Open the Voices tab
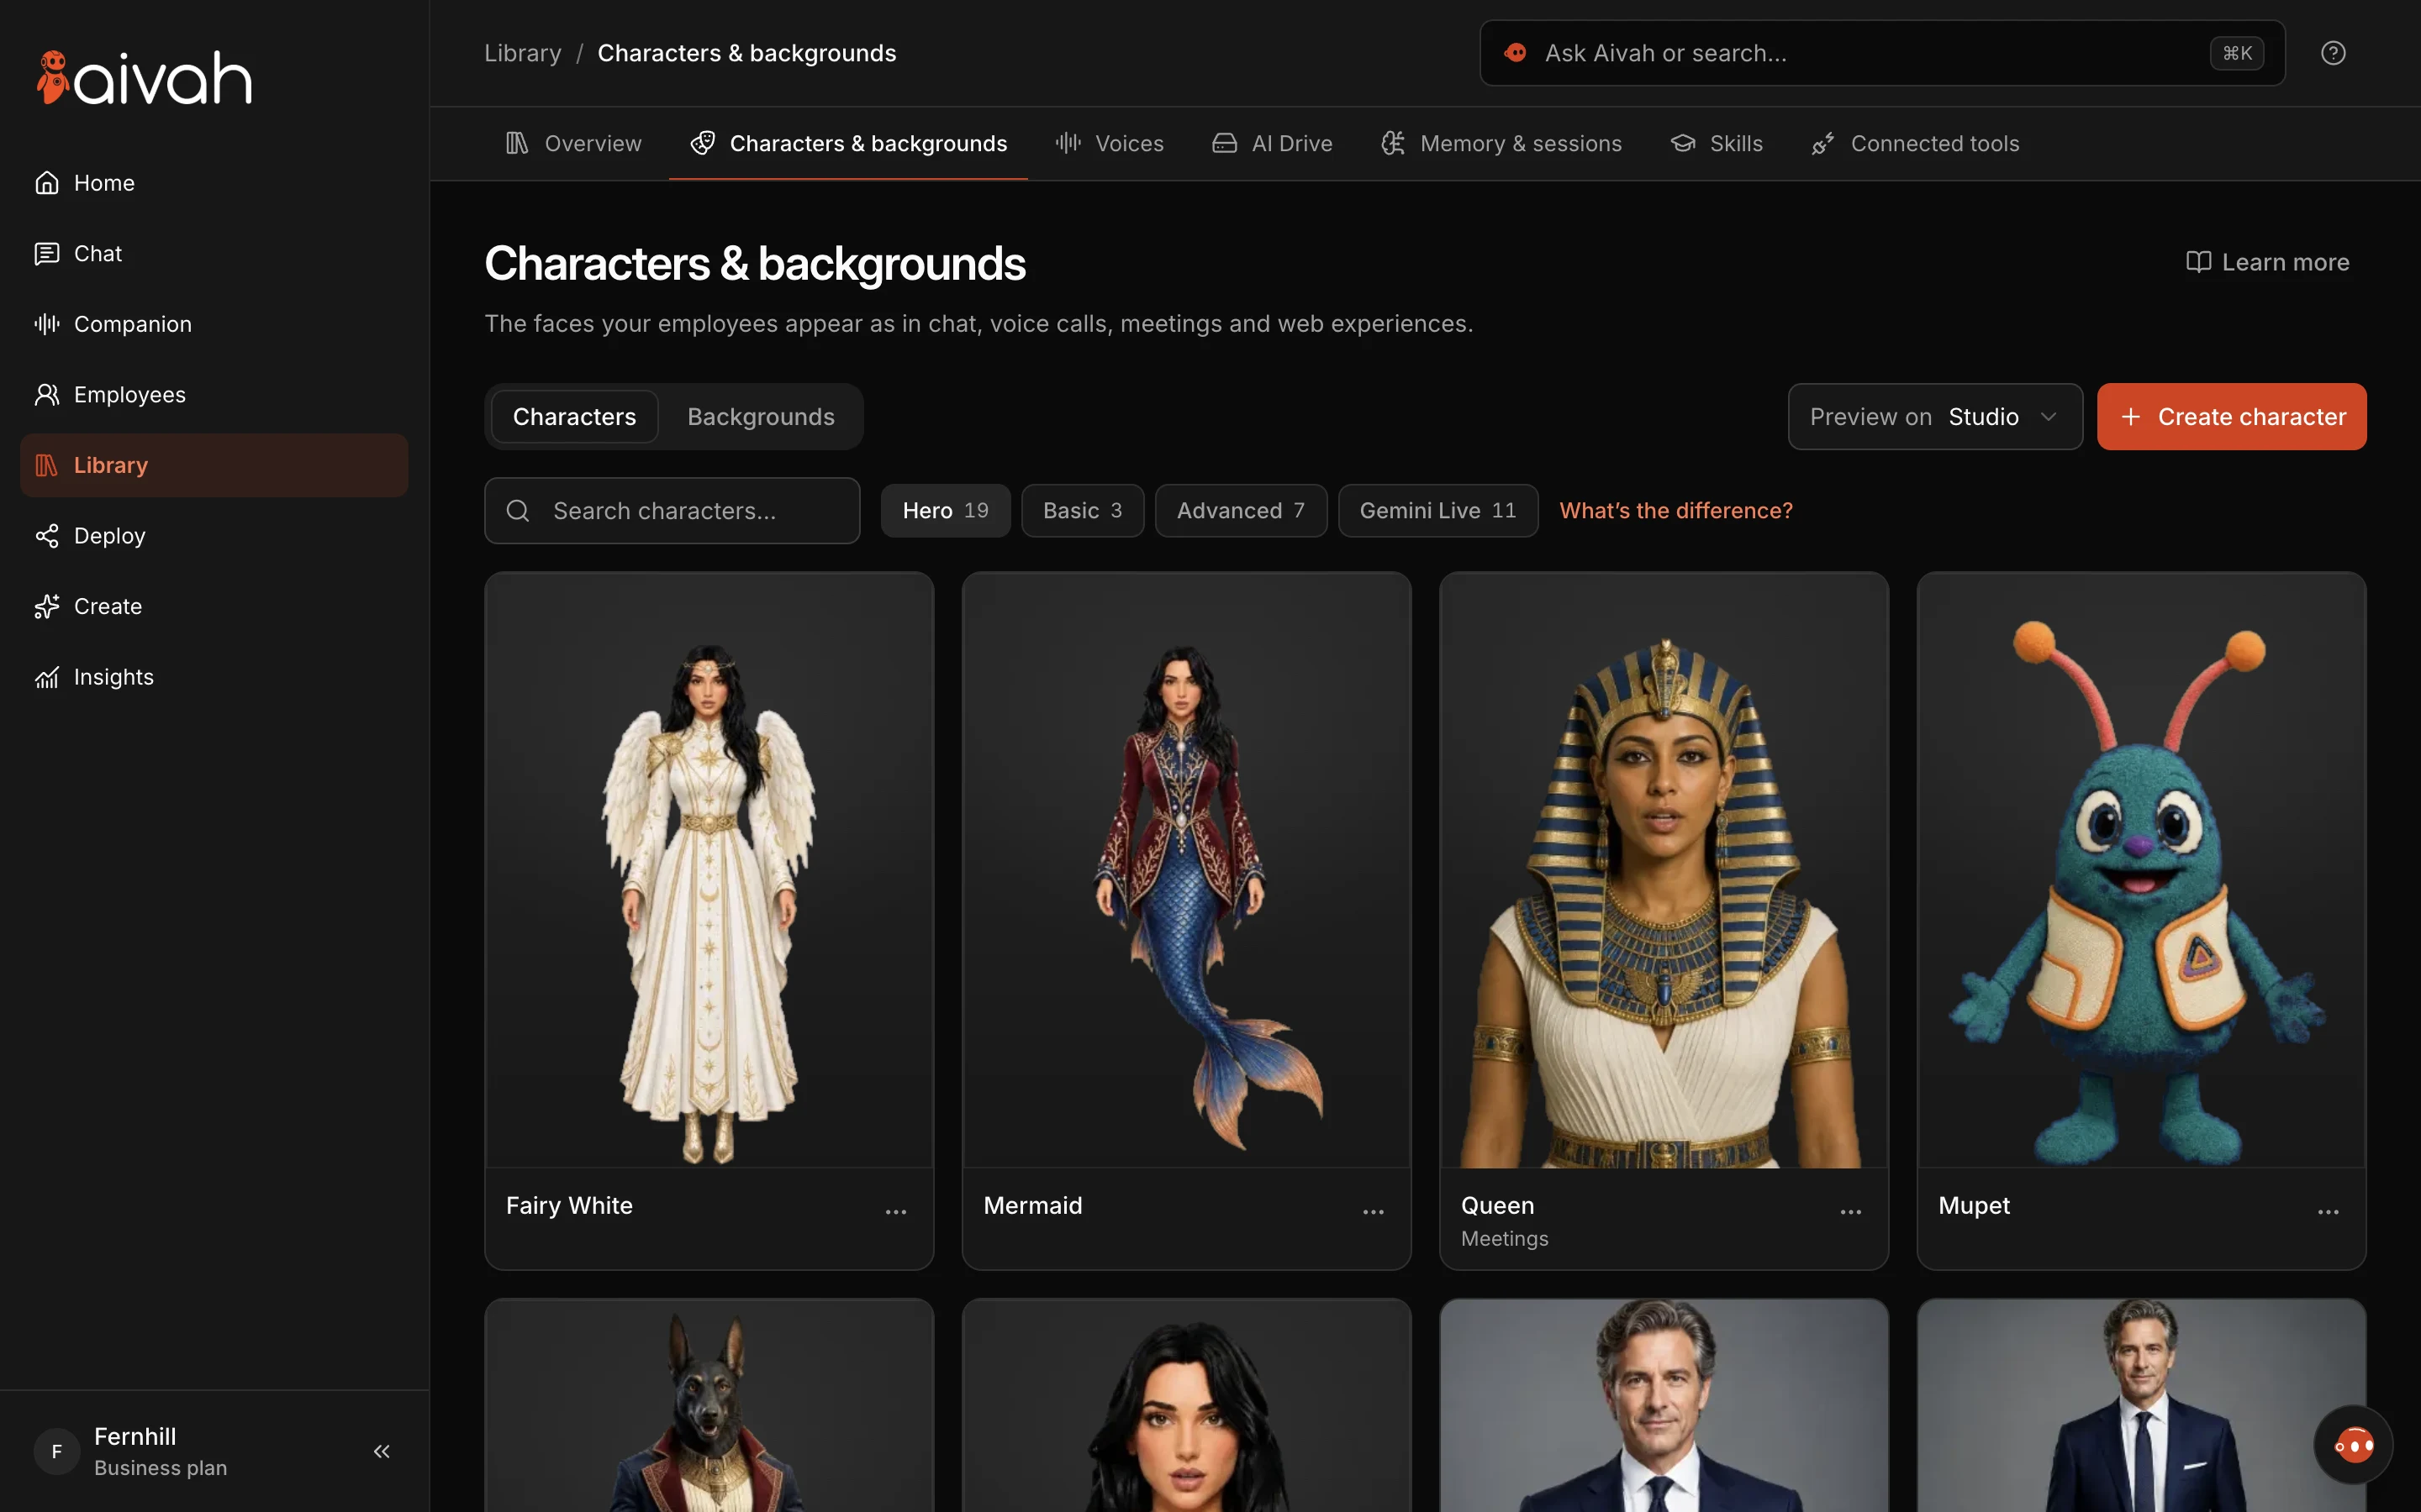 tap(1110, 144)
